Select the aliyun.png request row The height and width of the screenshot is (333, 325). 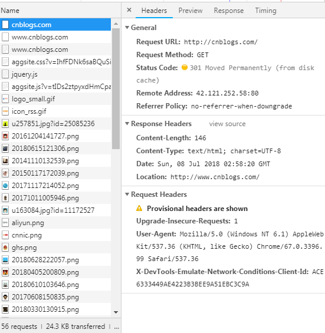coord(55,223)
